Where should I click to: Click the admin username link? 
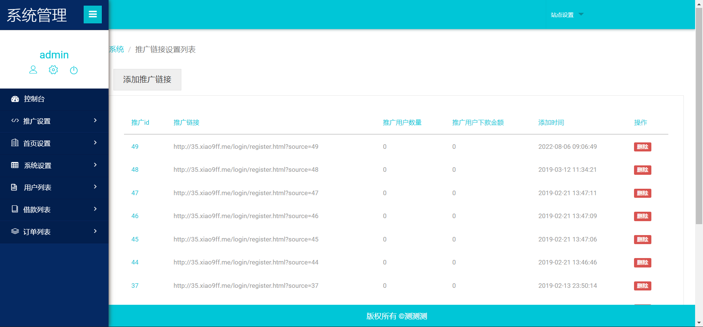pyautogui.click(x=54, y=55)
